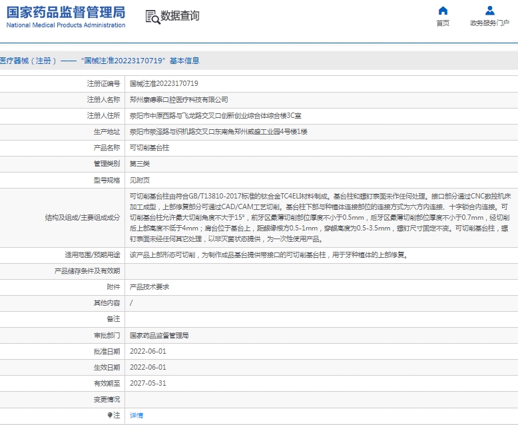Click the 产品储存条件及有效期 label
Viewport: 518px width, 425px height.
tap(87, 271)
